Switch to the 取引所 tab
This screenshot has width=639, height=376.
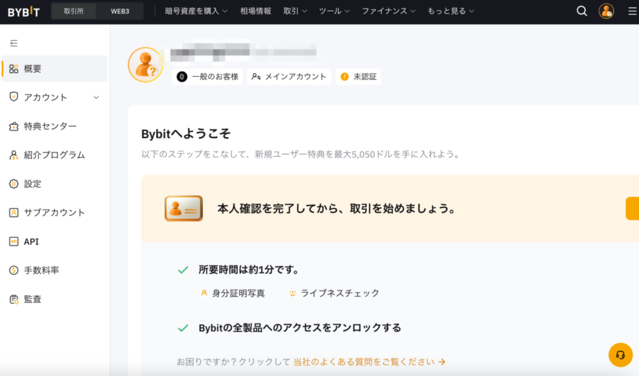tap(74, 11)
